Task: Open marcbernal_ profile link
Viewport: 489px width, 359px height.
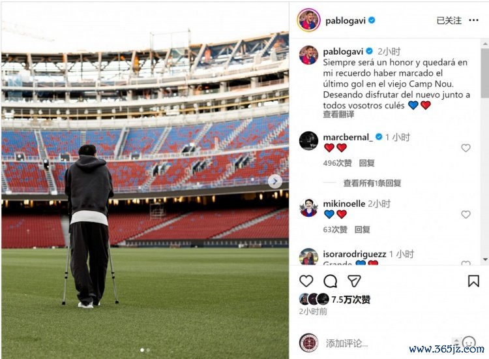Action: tap(348, 137)
